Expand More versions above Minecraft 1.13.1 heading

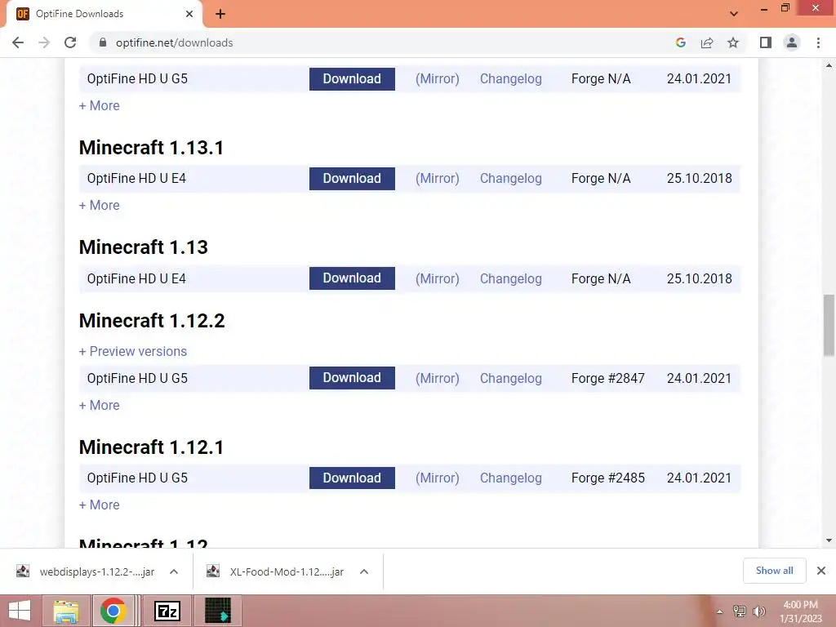coord(99,105)
